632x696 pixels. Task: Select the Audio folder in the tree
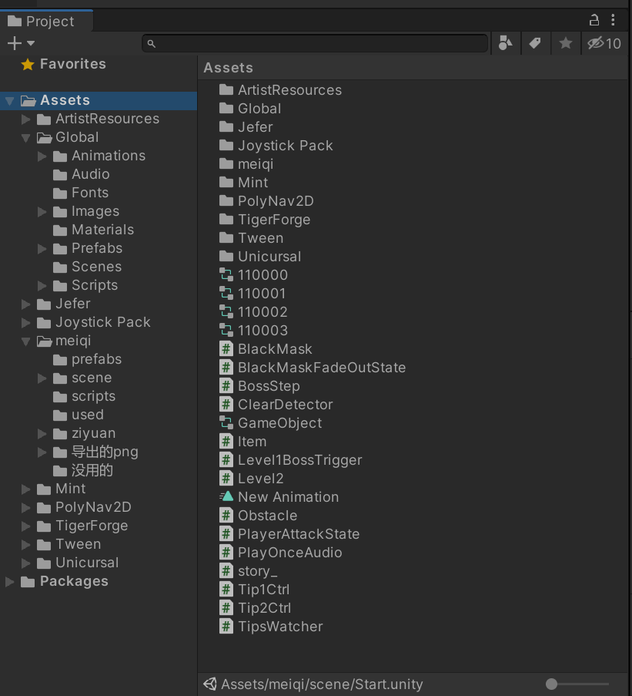pos(81,174)
